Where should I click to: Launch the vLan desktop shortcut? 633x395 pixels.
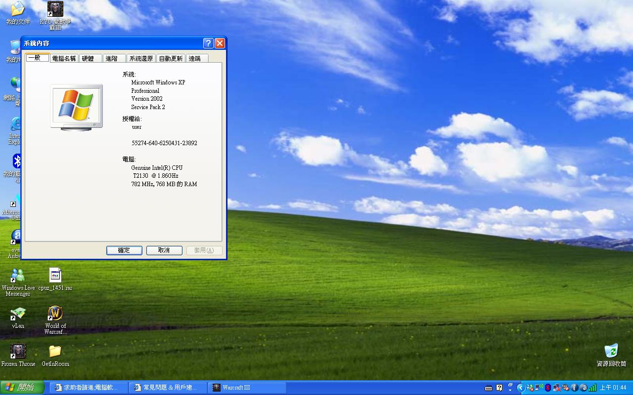pos(18,314)
